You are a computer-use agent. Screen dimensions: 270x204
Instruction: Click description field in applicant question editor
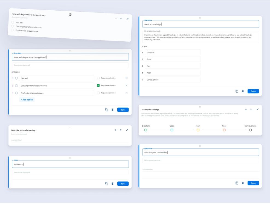[70, 65]
